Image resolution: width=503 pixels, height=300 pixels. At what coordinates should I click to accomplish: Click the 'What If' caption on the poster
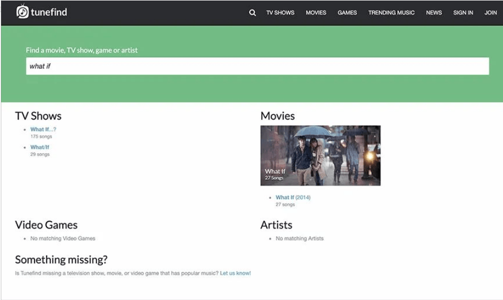[275, 172]
